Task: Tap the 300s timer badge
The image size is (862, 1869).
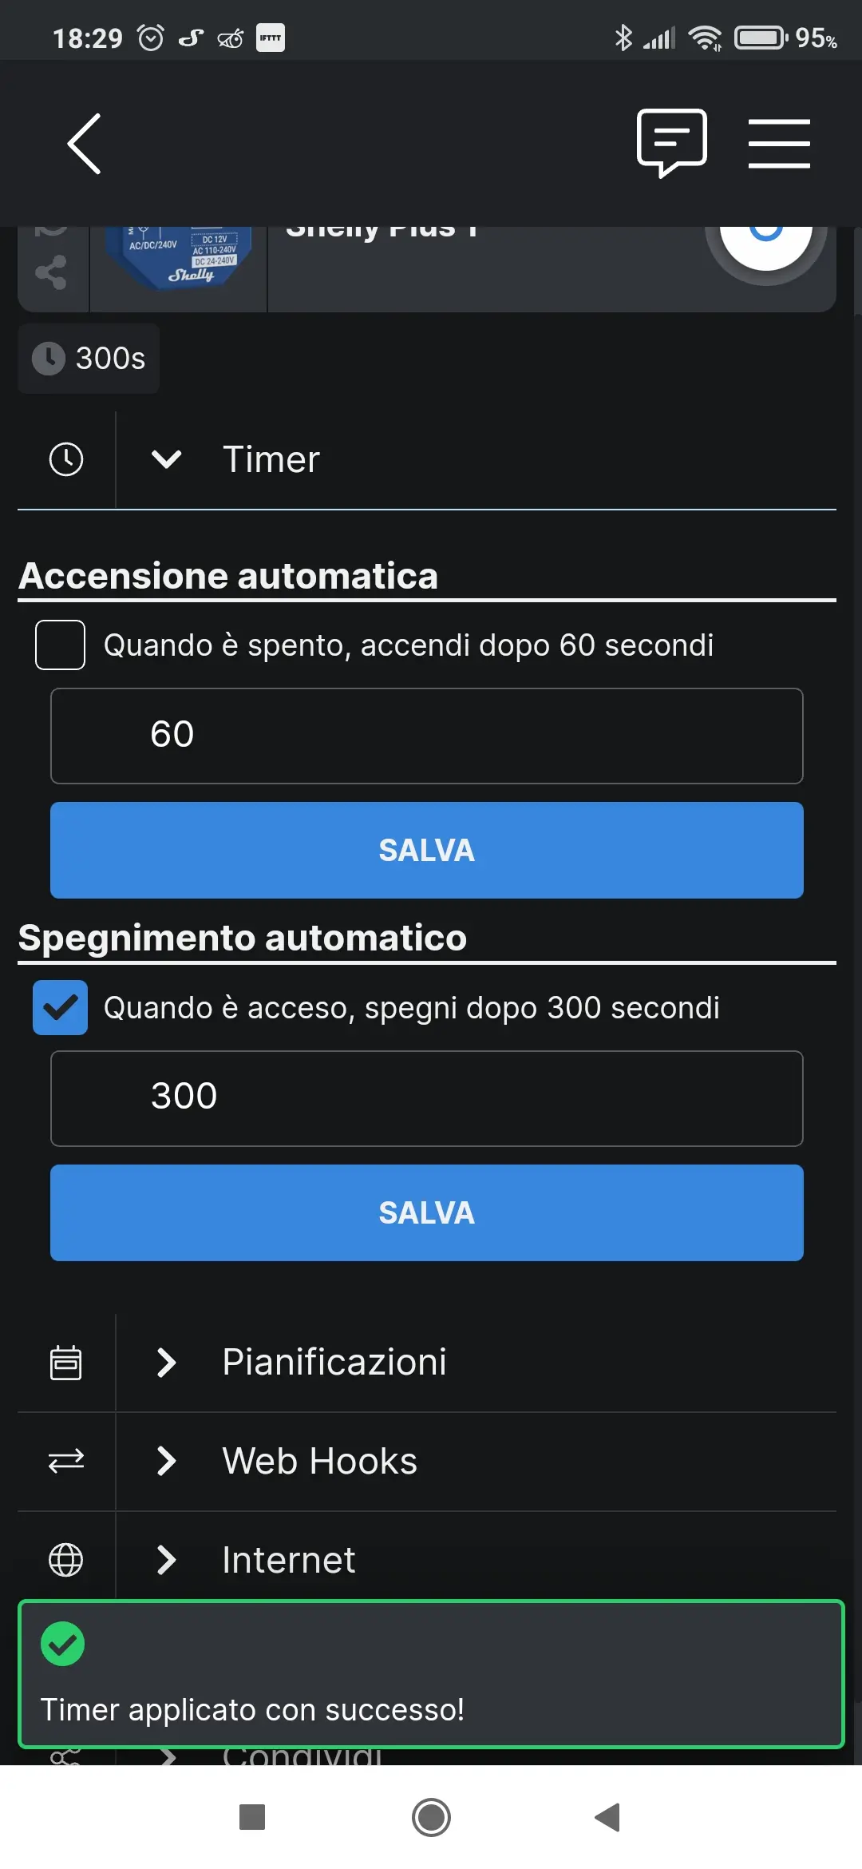Action: point(89,359)
